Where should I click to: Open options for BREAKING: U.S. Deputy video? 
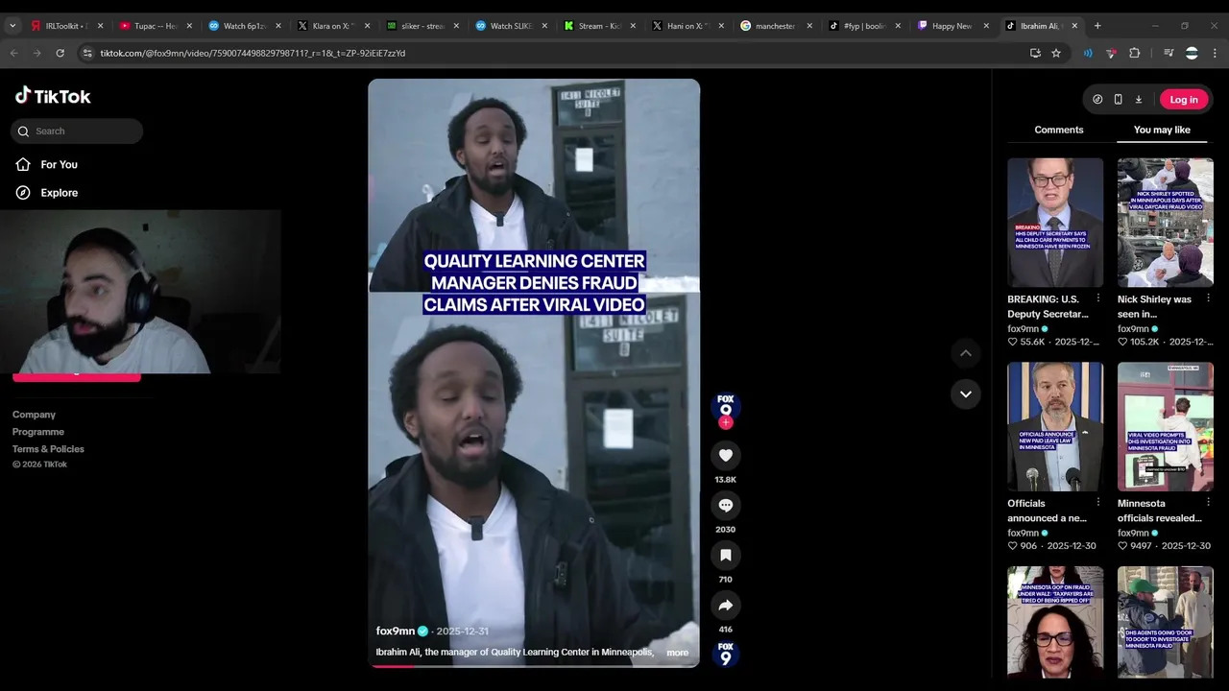pos(1098,298)
